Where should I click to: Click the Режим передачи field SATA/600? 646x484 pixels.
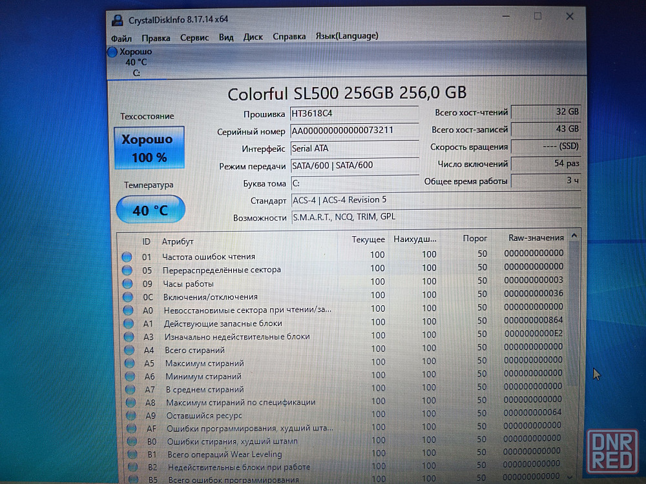pos(355,165)
